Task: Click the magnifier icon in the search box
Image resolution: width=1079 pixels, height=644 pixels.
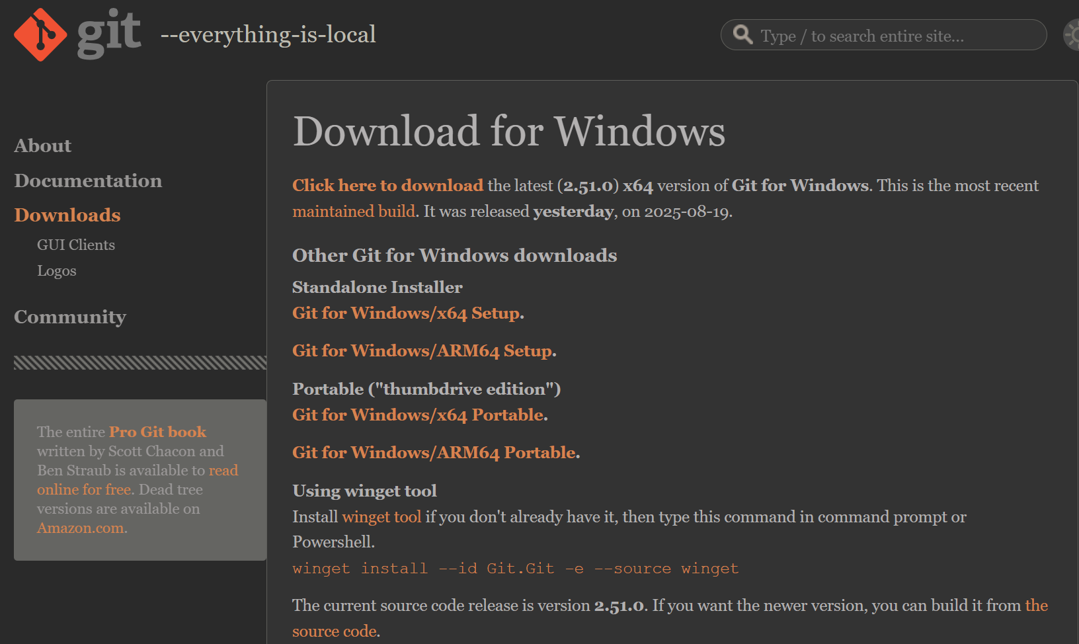Action: pos(743,34)
